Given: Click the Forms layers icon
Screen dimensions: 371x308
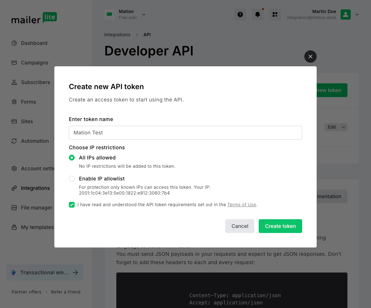Looking at the screenshot, I should [14, 102].
